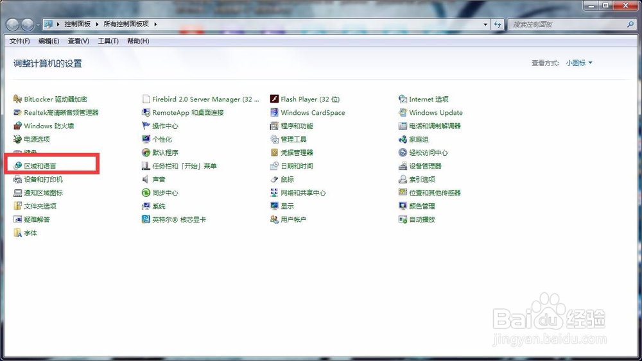Open the 设备管理器 icon
The image size is (642, 361).
[x=403, y=165]
